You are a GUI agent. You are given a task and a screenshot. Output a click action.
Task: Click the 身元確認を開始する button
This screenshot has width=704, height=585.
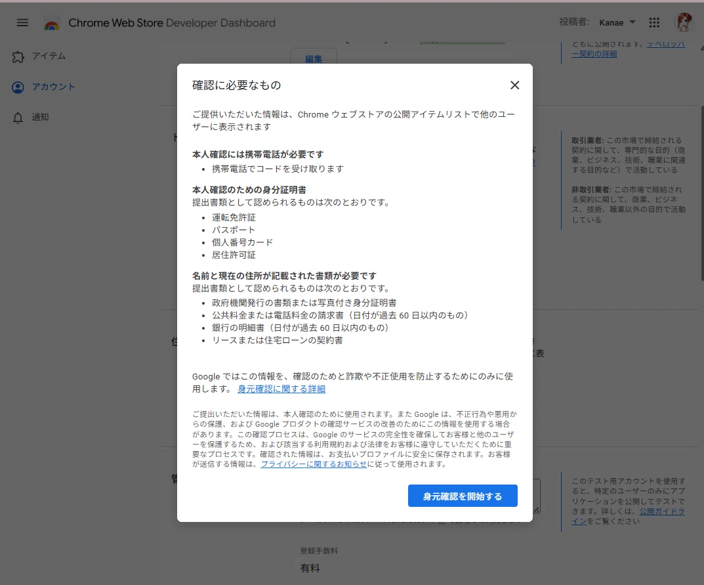pyautogui.click(x=463, y=496)
